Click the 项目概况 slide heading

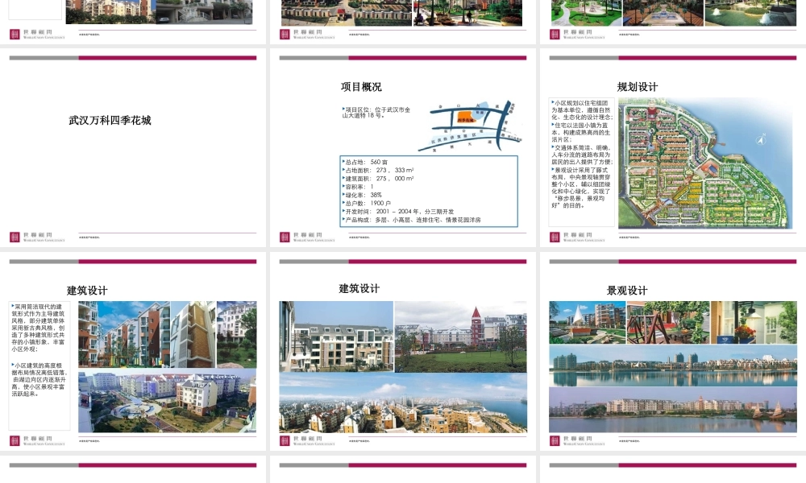point(361,87)
